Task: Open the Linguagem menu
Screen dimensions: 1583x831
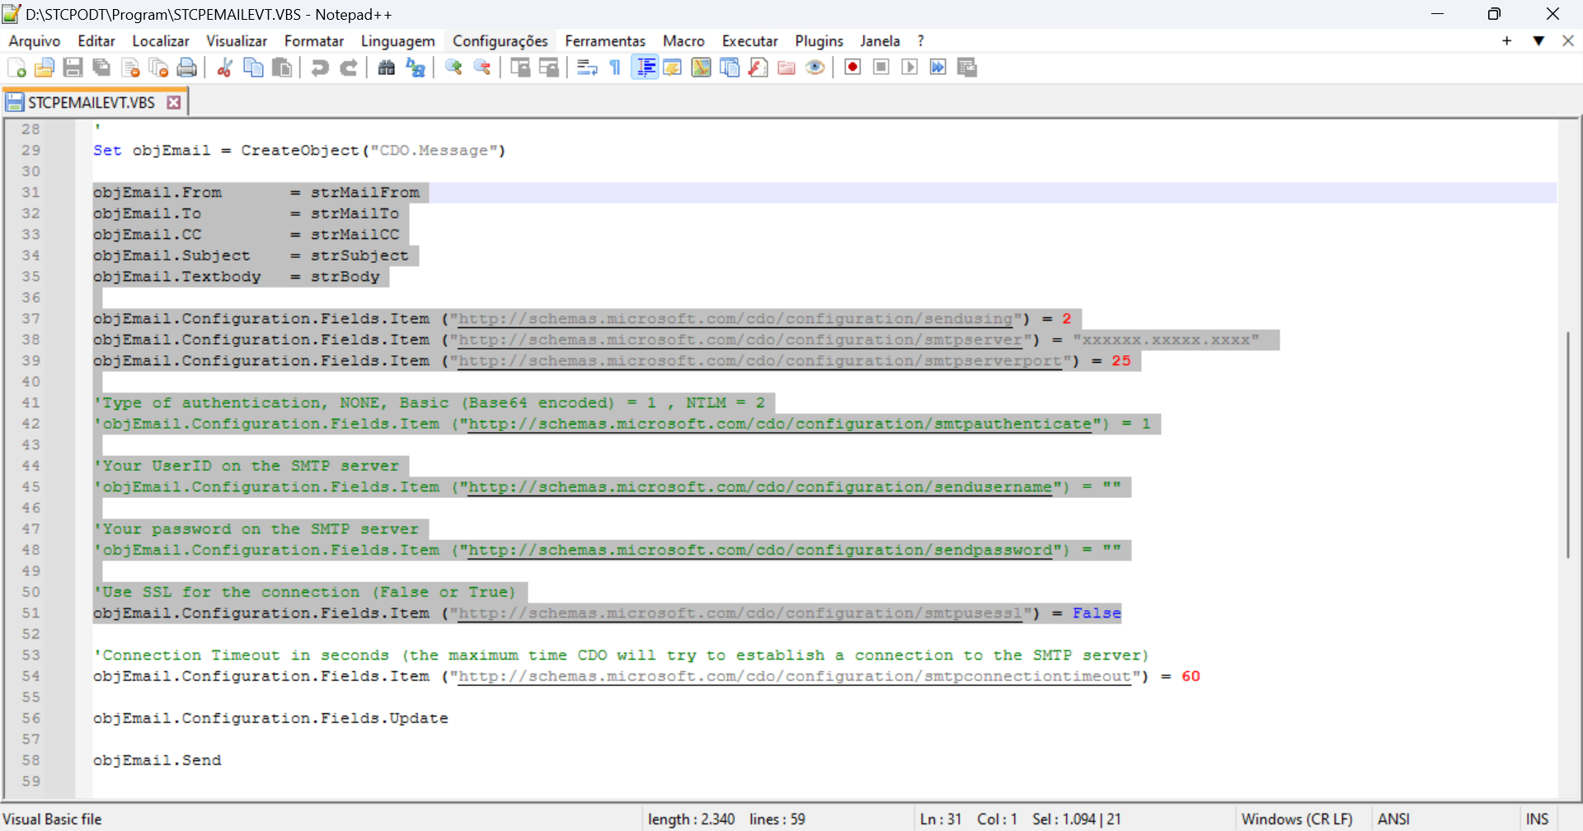Action: 398,41
